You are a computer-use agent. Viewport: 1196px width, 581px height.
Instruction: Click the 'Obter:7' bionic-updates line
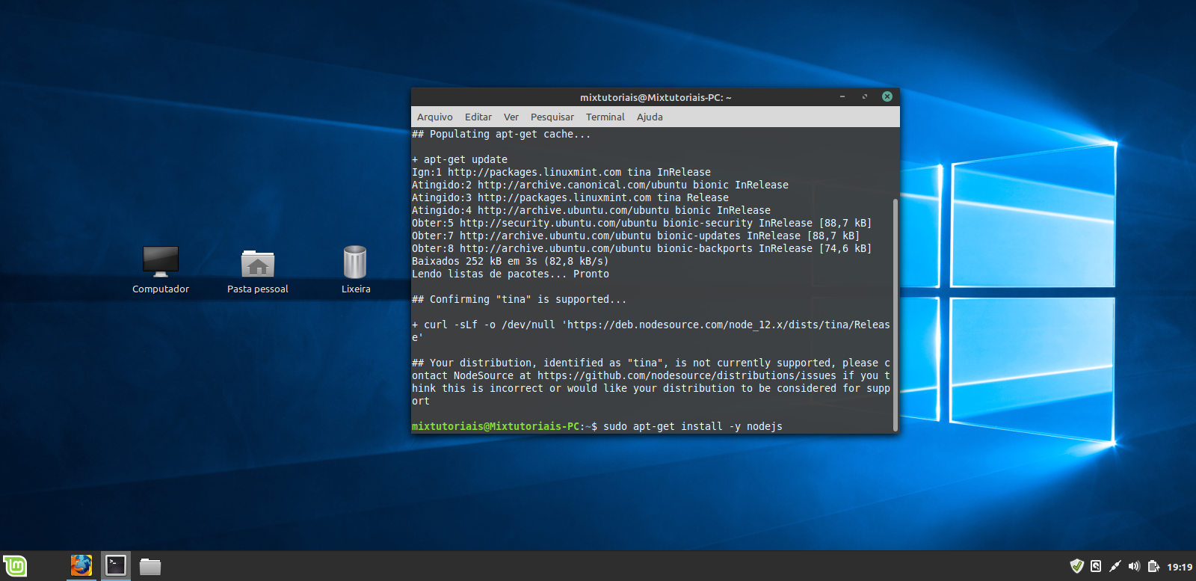(x=635, y=236)
